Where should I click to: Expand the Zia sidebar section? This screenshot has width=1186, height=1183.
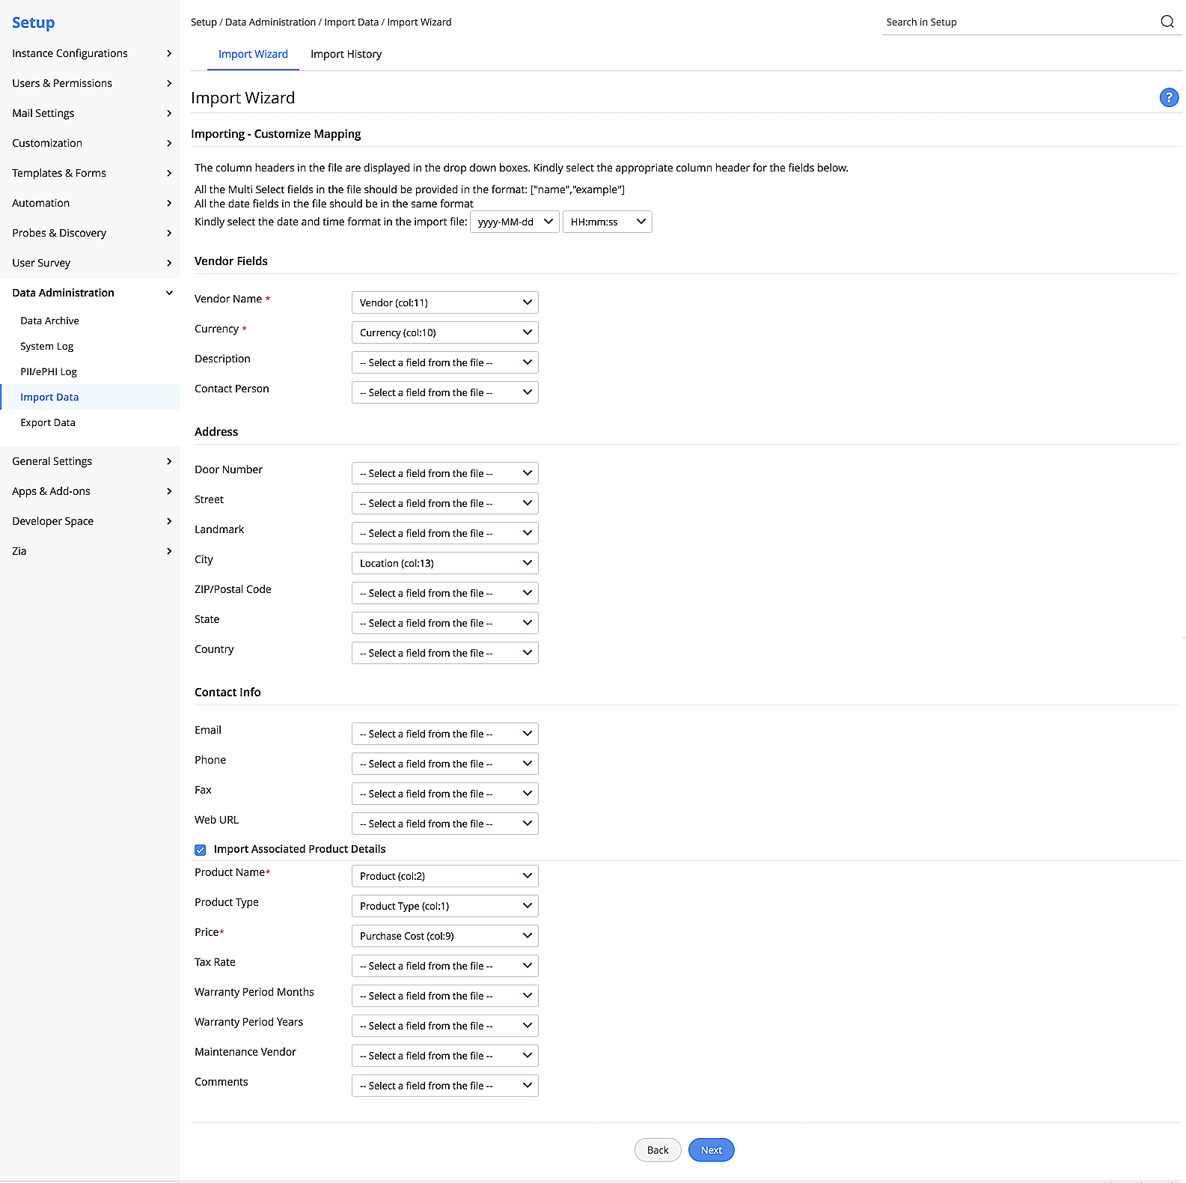(90, 551)
